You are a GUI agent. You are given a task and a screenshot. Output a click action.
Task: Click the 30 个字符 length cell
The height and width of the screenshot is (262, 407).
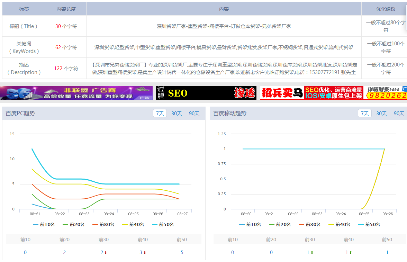point(66,26)
